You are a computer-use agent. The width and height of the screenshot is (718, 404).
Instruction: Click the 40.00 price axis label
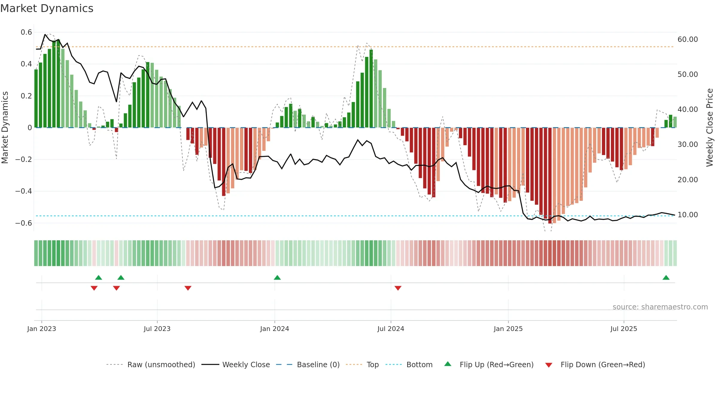click(688, 110)
